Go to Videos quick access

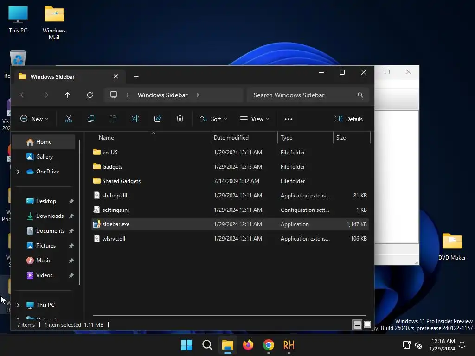pos(44,275)
